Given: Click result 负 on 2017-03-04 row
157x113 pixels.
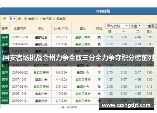Looking at the screenshot, I should coord(99,87).
